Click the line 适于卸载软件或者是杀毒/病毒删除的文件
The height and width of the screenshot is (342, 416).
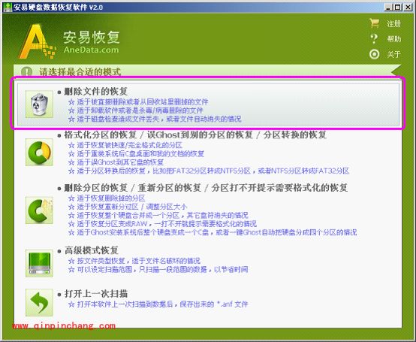point(136,110)
